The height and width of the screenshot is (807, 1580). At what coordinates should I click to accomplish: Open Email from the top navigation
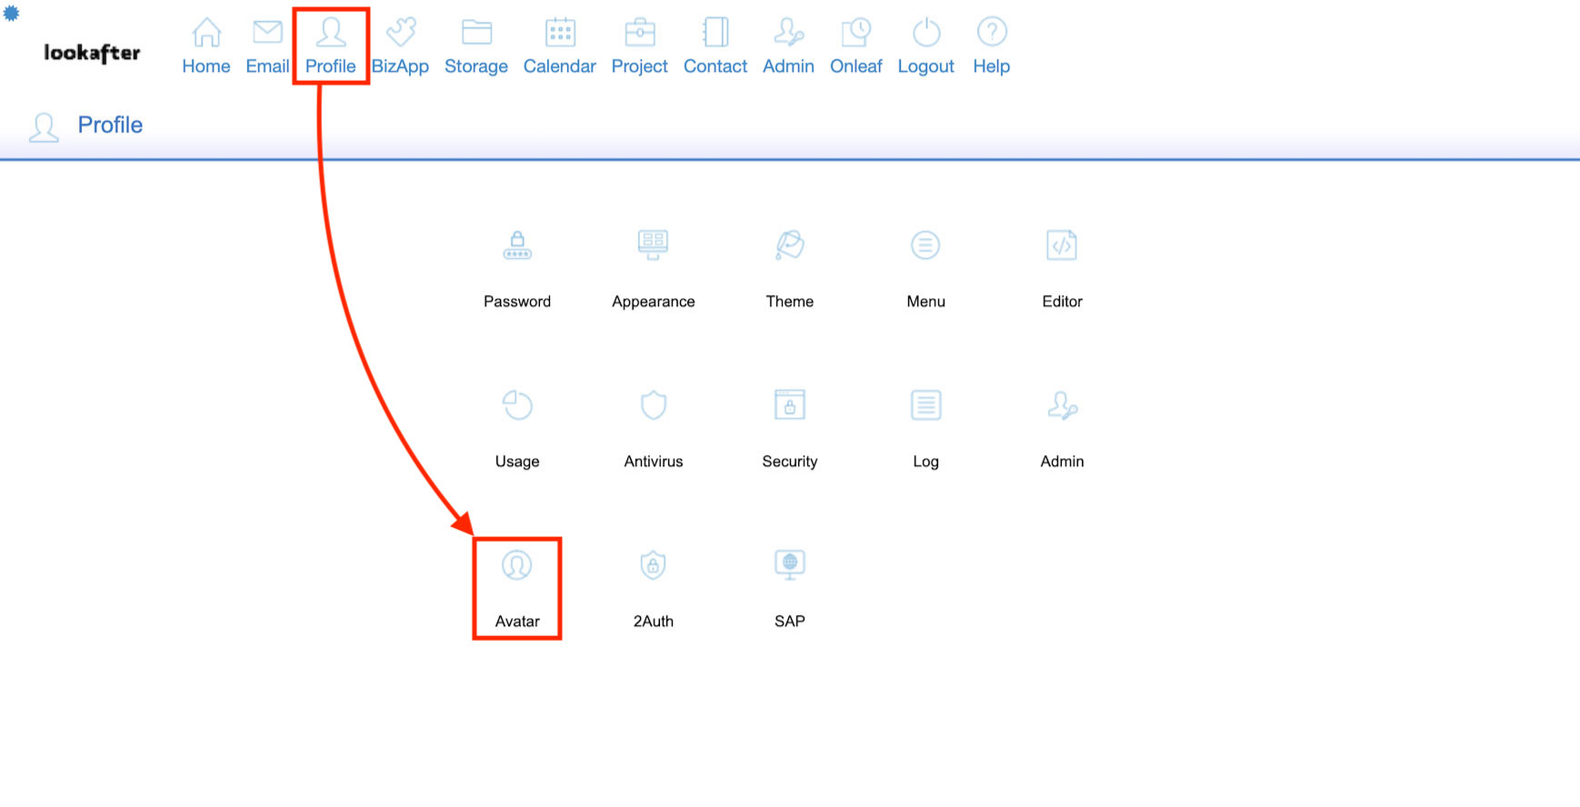pos(267,45)
